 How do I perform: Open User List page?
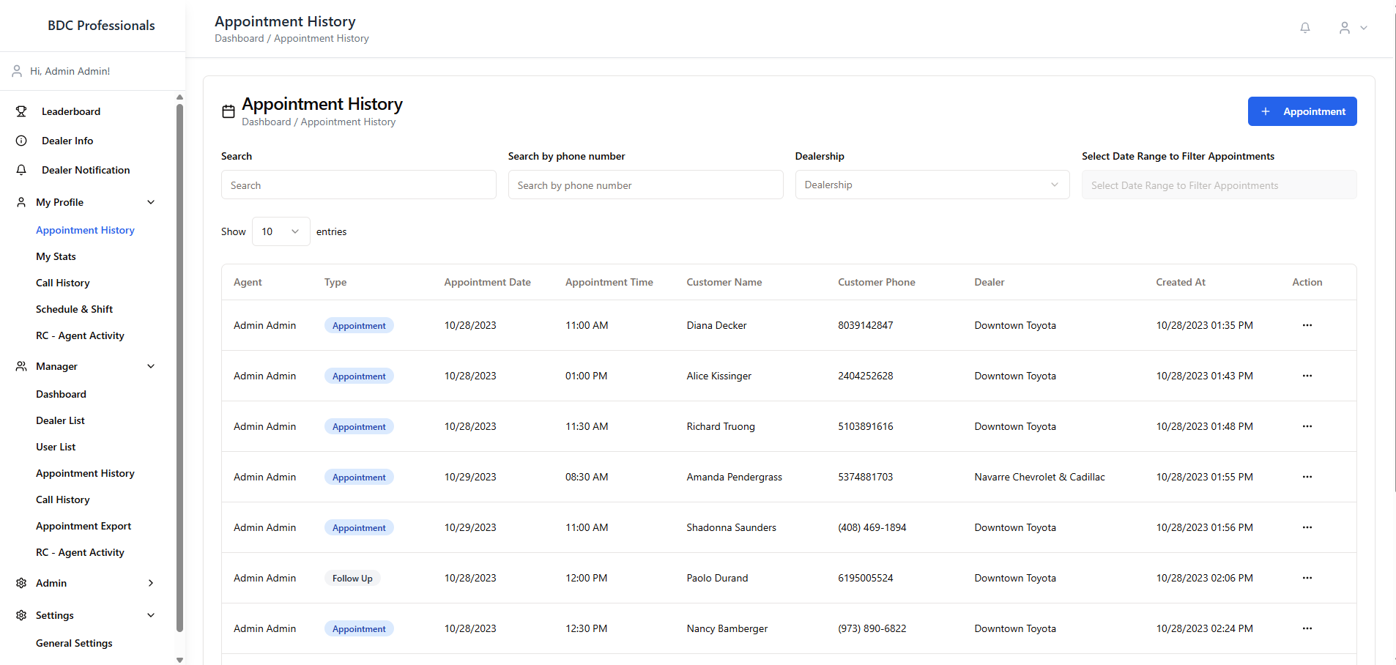(x=56, y=447)
